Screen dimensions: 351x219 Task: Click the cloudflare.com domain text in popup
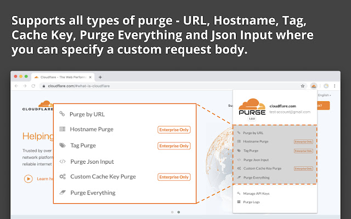tap(283, 106)
